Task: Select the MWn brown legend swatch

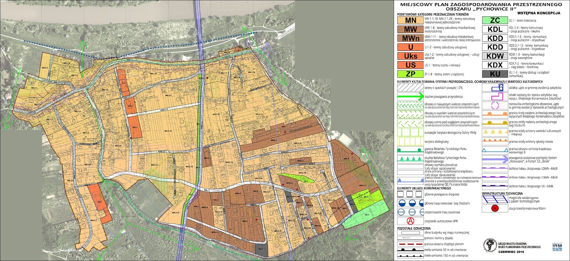Action: point(410,38)
